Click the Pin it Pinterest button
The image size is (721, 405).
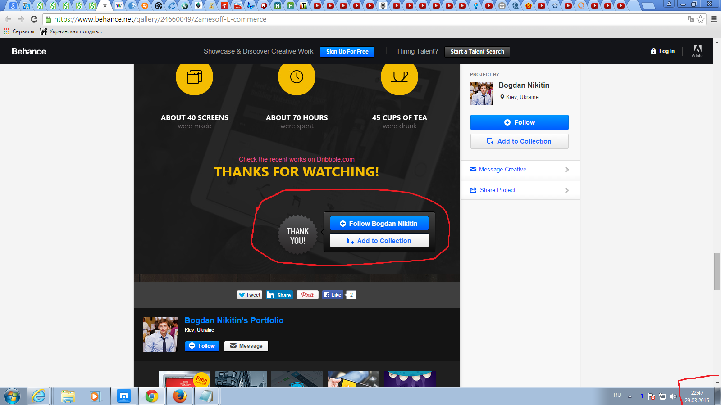[x=307, y=295]
